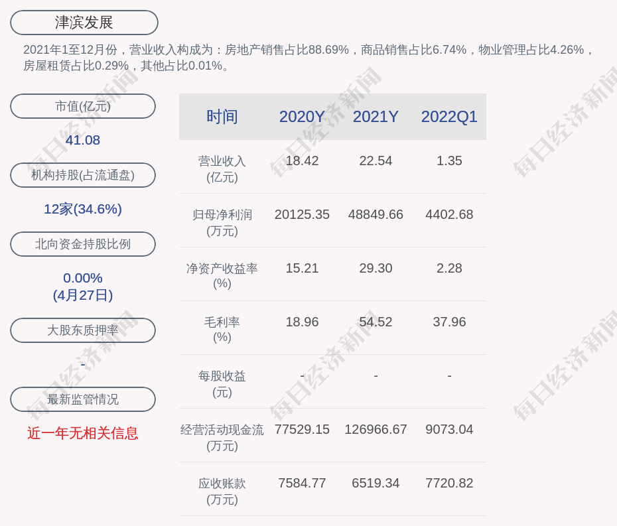Viewport: 617px width, 526px height.
Task: Click the market value 41.08
Action: click(83, 140)
